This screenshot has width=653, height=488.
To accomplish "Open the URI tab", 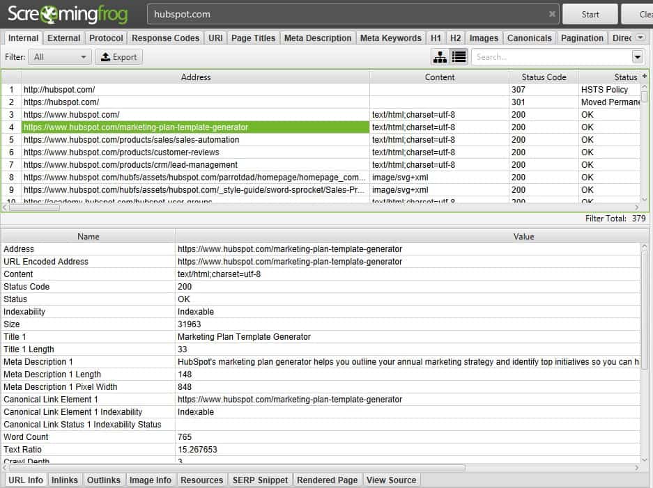I will click(x=215, y=38).
